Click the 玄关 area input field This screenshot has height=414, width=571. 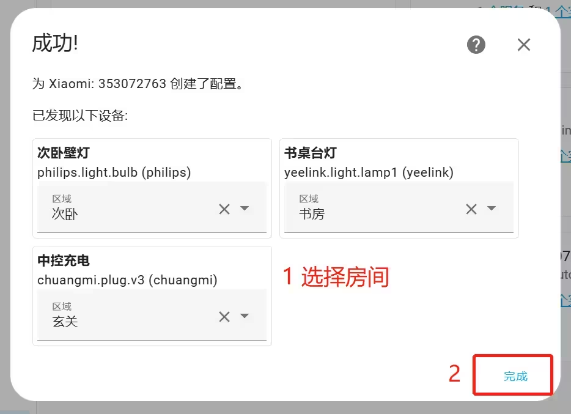click(x=152, y=314)
